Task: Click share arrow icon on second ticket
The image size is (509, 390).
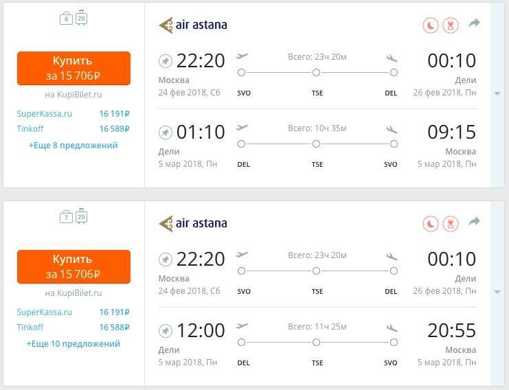Action: pyautogui.click(x=474, y=222)
